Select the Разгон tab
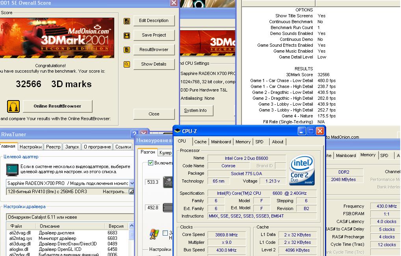The image size is (401, 256). [148, 152]
